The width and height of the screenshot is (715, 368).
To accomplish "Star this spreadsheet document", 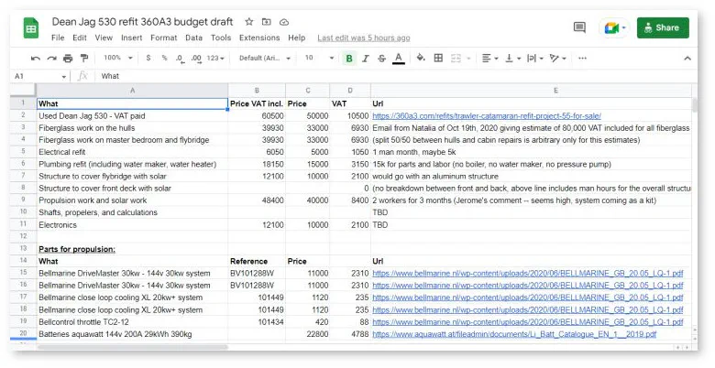I will [249, 21].
